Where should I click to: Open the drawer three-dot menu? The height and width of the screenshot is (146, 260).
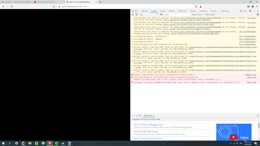(x=133, y=116)
